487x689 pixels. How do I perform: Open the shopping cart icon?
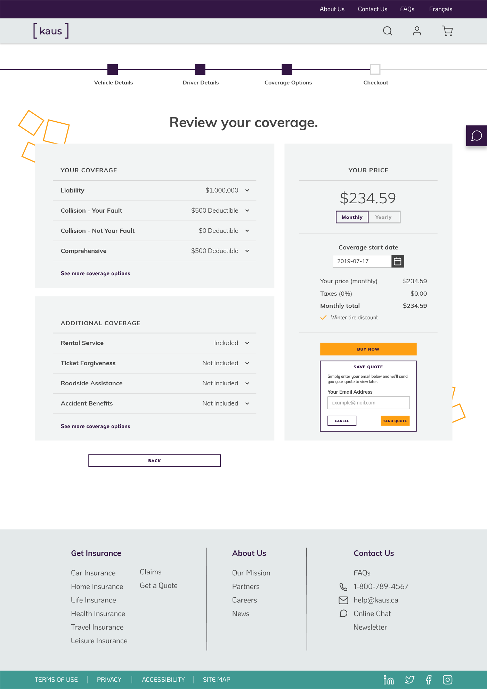[447, 31]
